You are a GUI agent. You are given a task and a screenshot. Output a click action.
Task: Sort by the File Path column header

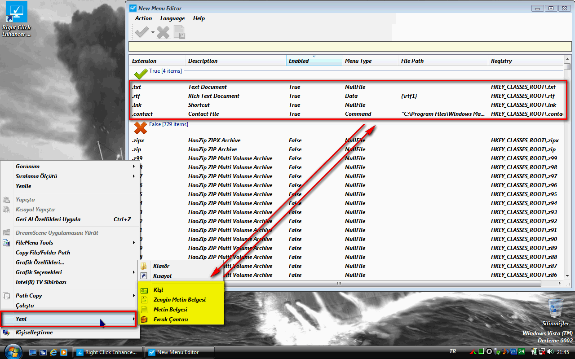click(x=443, y=61)
